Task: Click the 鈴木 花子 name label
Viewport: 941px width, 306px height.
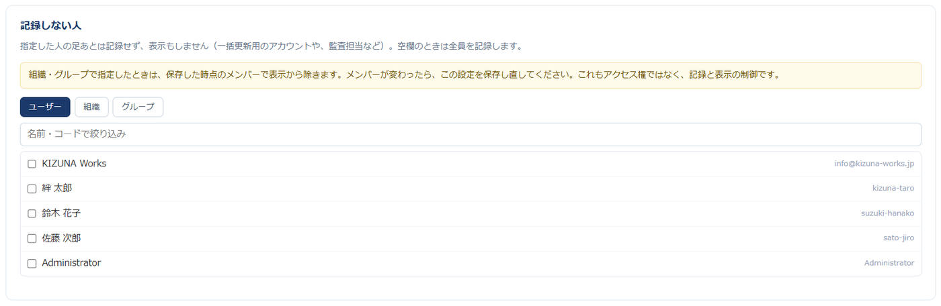Action: [x=61, y=213]
